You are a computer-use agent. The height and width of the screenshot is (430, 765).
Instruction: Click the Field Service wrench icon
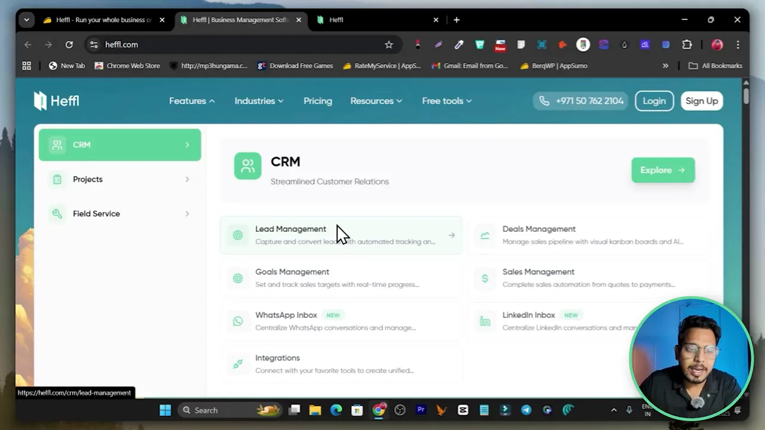tap(57, 213)
